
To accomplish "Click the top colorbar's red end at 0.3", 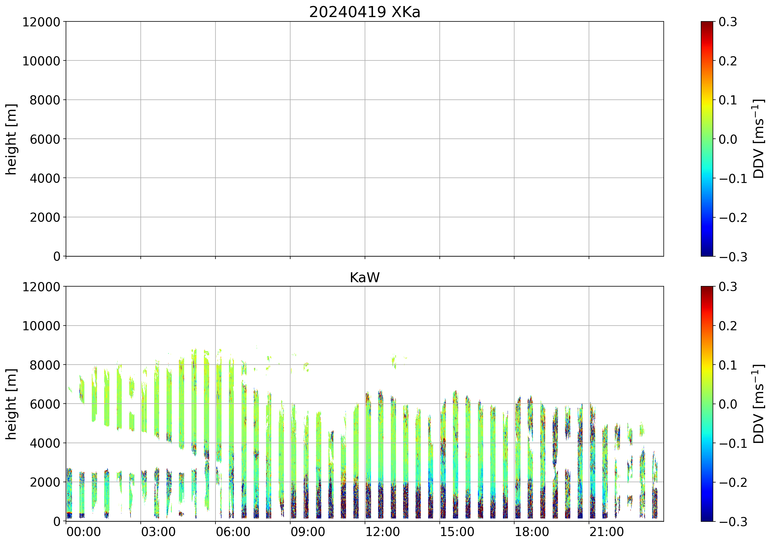I will coord(707,24).
